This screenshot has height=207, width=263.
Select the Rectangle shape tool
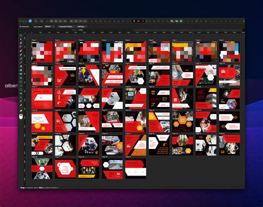click(21, 81)
